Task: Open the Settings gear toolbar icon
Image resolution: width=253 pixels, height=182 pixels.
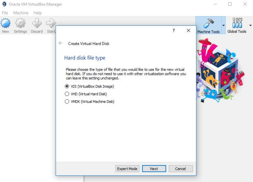Action: tap(20, 23)
